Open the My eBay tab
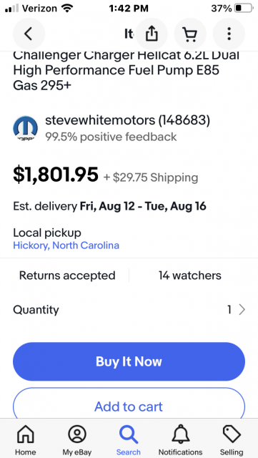The height and width of the screenshot is (458, 258). tap(77, 440)
